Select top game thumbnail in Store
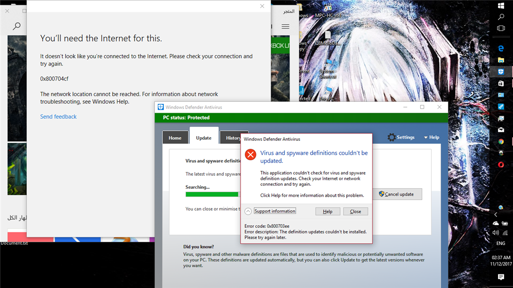The height and width of the screenshot is (288, 513). pyautogui.click(x=17, y=88)
